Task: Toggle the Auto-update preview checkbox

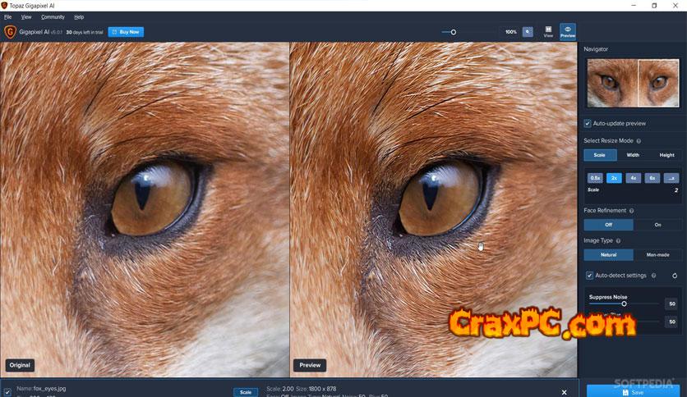Action: (x=587, y=124)
